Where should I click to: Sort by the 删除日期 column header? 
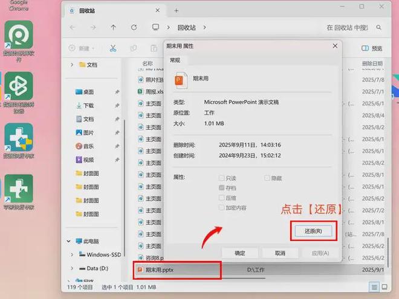coord(372,63)
